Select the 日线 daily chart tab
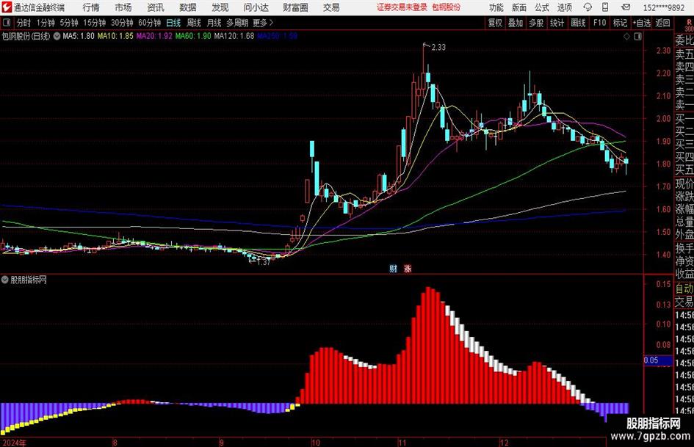 click(173, 23)
